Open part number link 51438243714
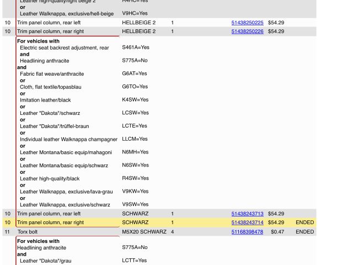The height and width of the screenshot is (265, 353). [247, 222]
